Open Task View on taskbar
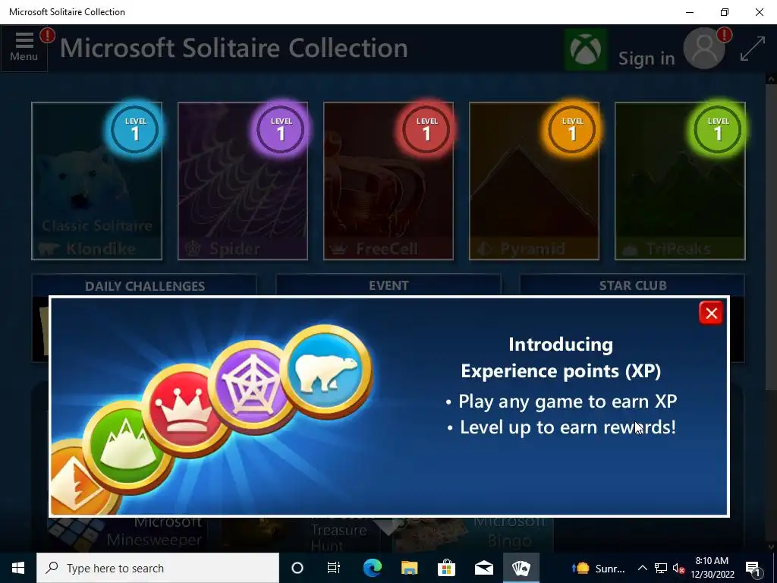 (334, 568)
